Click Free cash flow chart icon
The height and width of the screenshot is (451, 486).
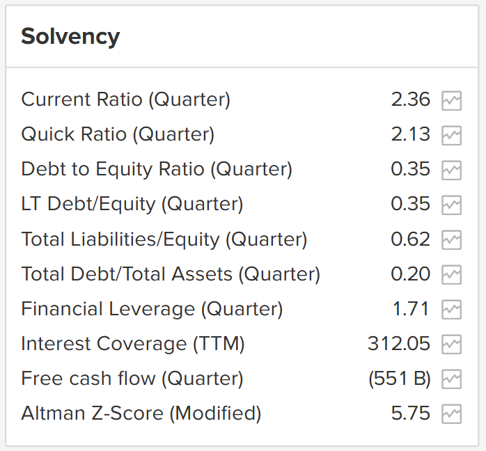451,379
